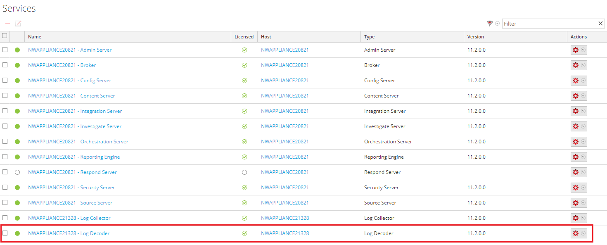Image resolution: width=607 pixels, height=245 pixels.
Task: Click the delete service minus icon
Action: [7, 24]
